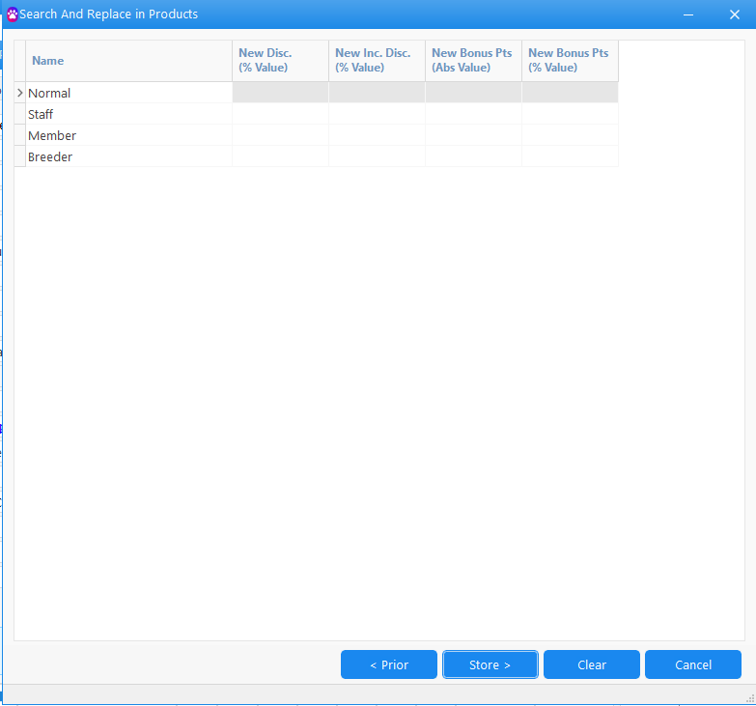Click Breeder's New Bonus Pts Abs Value cell
The image size is (756, 706).
(473, 157)
